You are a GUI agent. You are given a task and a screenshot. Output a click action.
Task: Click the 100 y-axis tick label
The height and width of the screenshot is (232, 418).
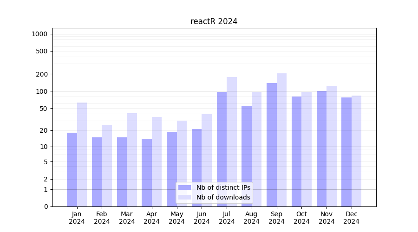point(42,91)
